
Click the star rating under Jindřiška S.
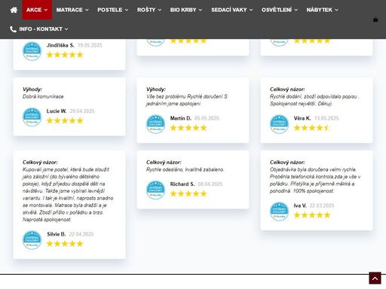tap(65, 55)
